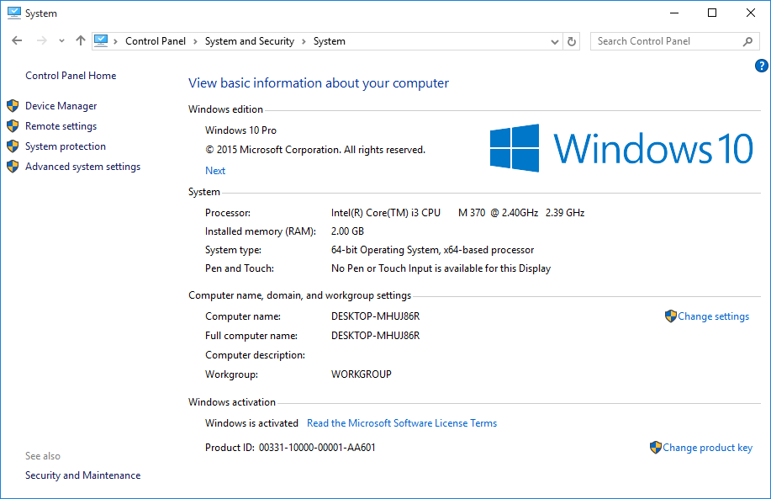Click the shield icon next to Change settings

(670, 316)
